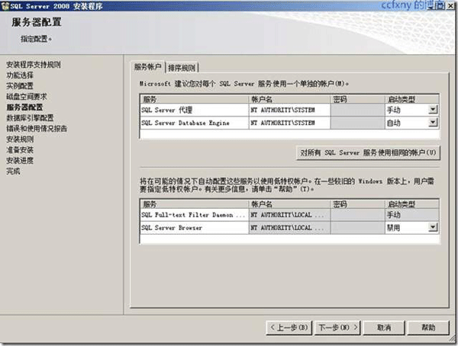Viewport: 458px width, 346px height.
Task: Proceed with the 下一步 button
Action: click(337, 328)
